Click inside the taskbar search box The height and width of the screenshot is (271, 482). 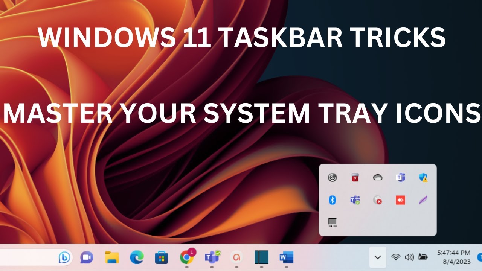36,257
